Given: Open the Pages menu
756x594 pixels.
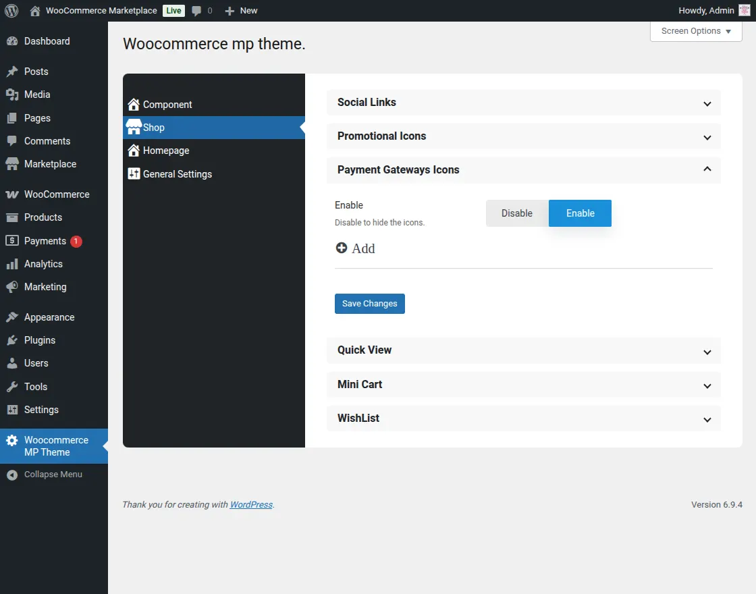Looking at the screenshot, I should (54, 118).
